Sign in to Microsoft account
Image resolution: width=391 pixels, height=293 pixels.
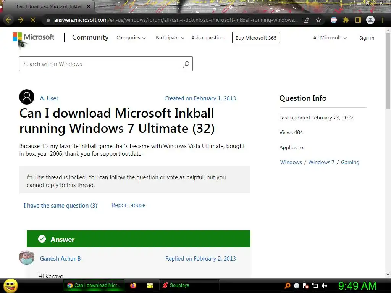click(367, 38)
